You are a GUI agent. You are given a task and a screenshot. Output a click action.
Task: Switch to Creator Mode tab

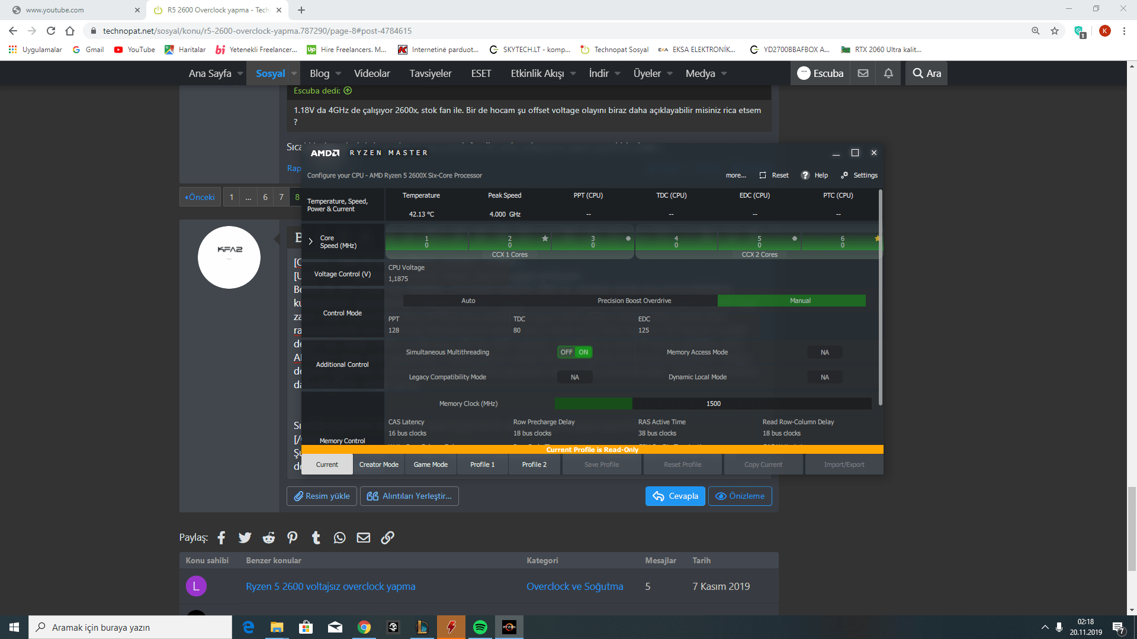(378, 464)
